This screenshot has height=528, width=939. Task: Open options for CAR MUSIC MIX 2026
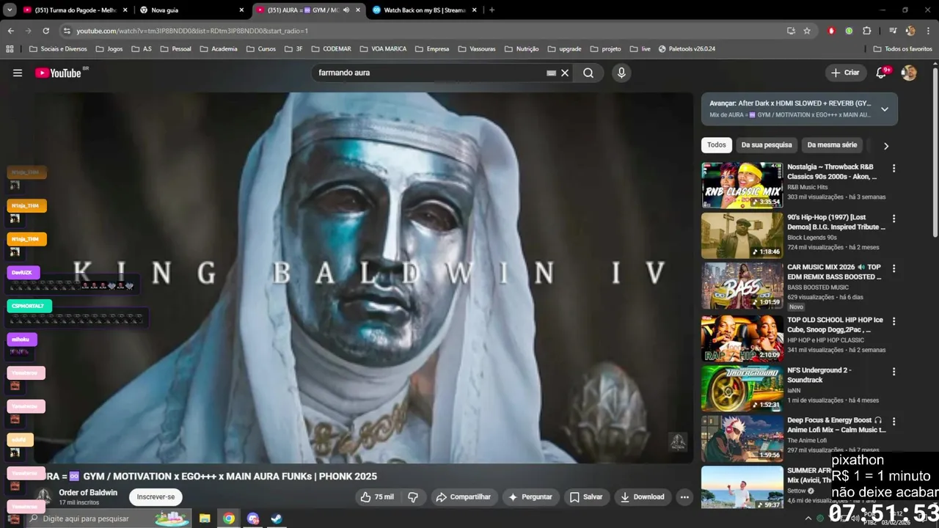click(x=894, y=268)
